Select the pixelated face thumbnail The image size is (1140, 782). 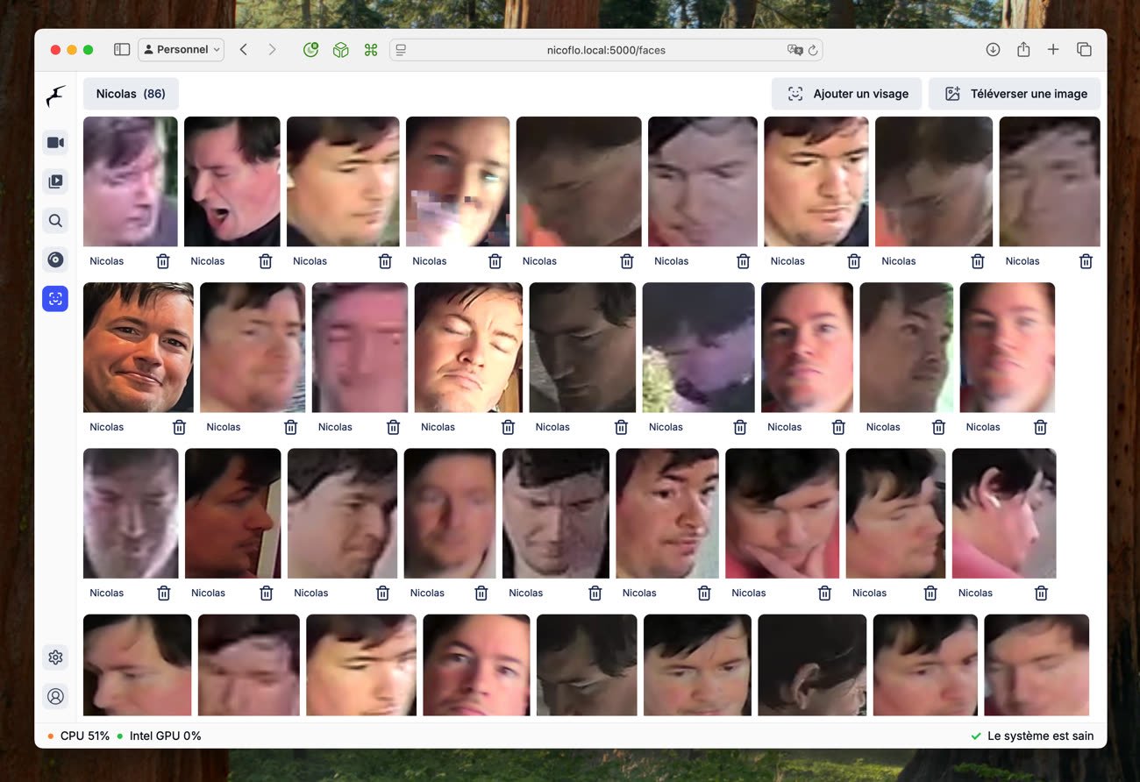tap(458, 181)
